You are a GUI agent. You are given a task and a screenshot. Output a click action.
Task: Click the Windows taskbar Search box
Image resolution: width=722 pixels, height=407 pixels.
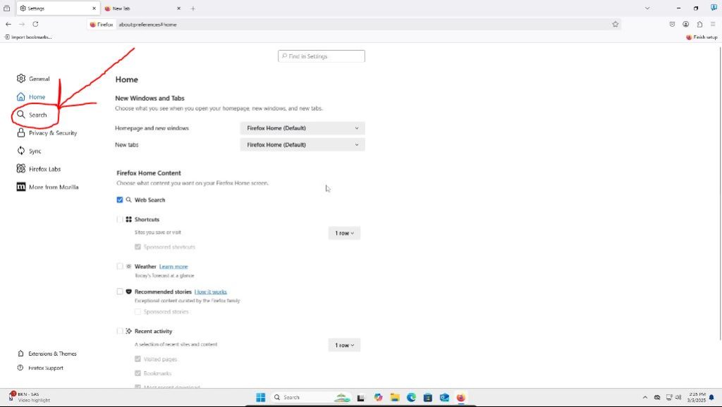pyautogui.click(x=311, y=397)
